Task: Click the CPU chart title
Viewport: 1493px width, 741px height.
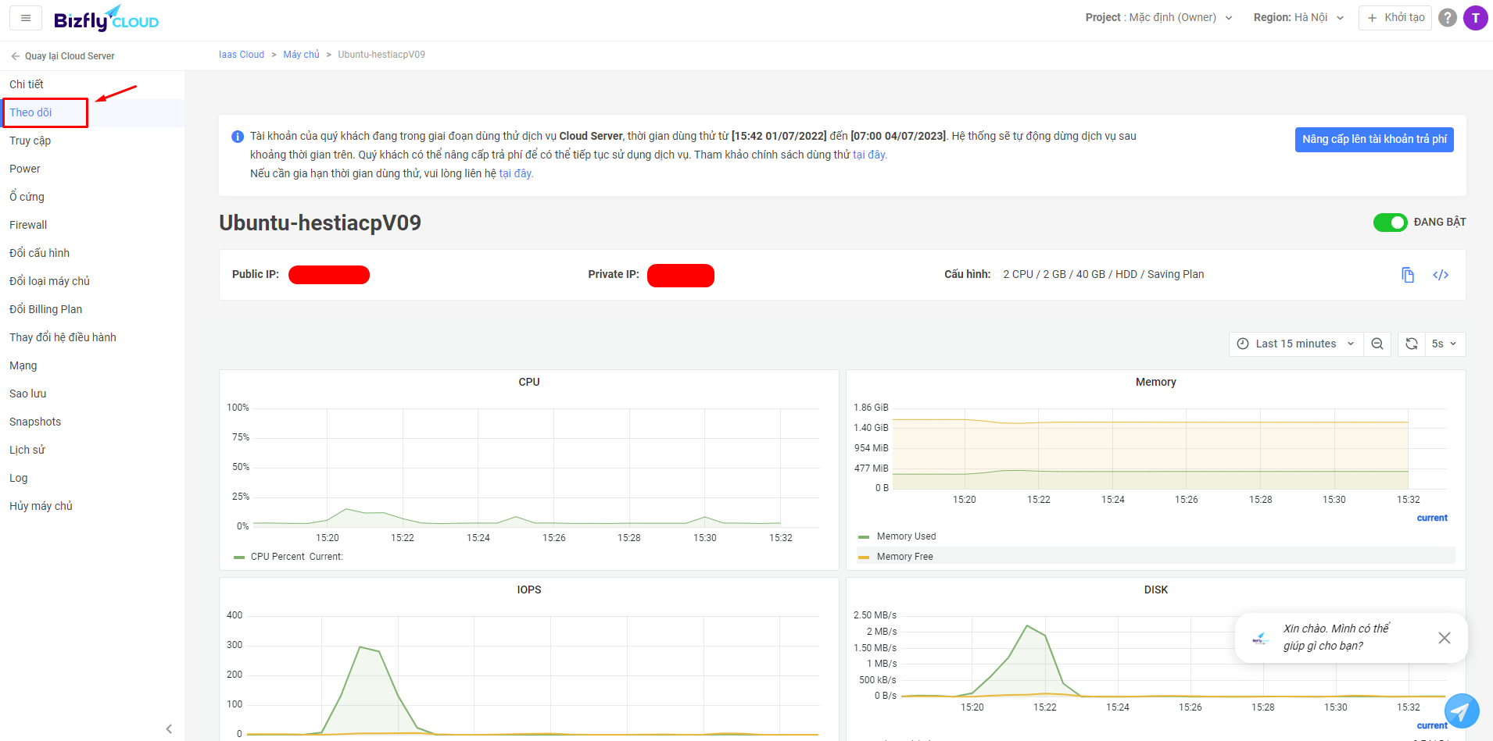Action: point(529,382)
